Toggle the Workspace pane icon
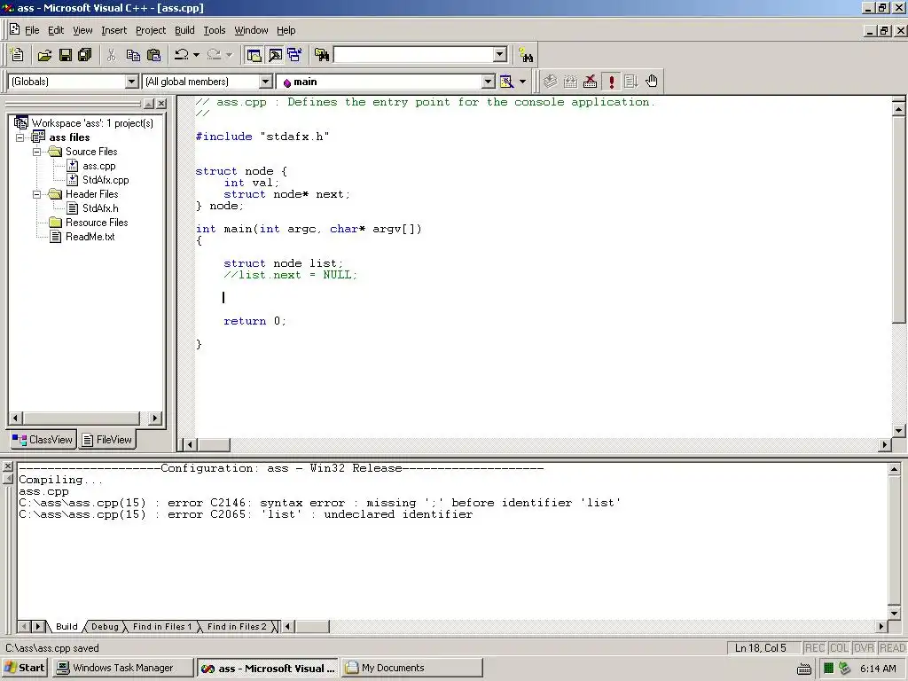 pos(254,55)
